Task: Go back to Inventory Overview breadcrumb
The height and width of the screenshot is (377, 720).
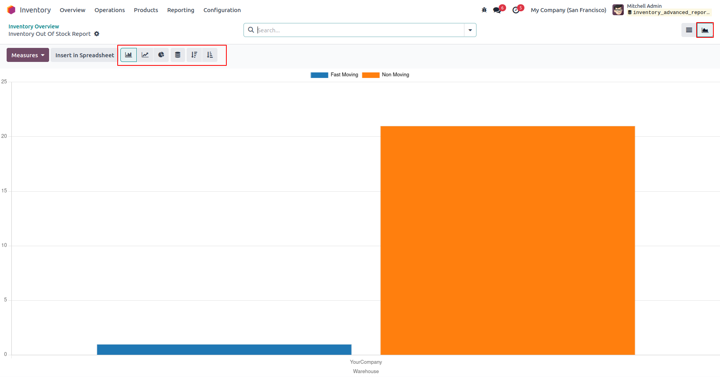Action: coord(34,26)
